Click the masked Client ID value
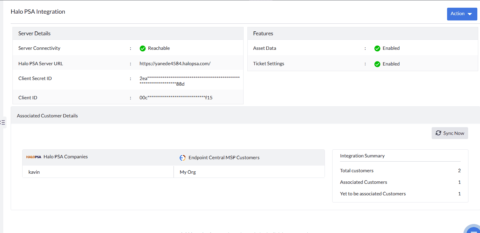The width and height of the screenshot is (480, 233). coord(176,98)
